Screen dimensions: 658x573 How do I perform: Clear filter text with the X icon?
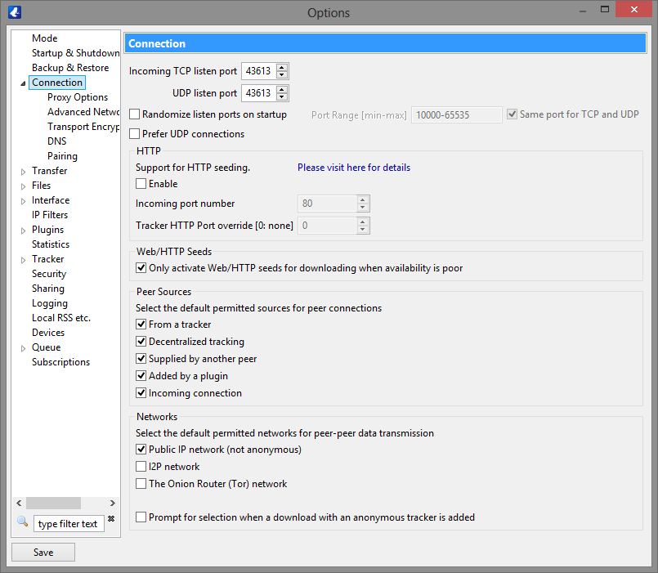coord(111,519)
